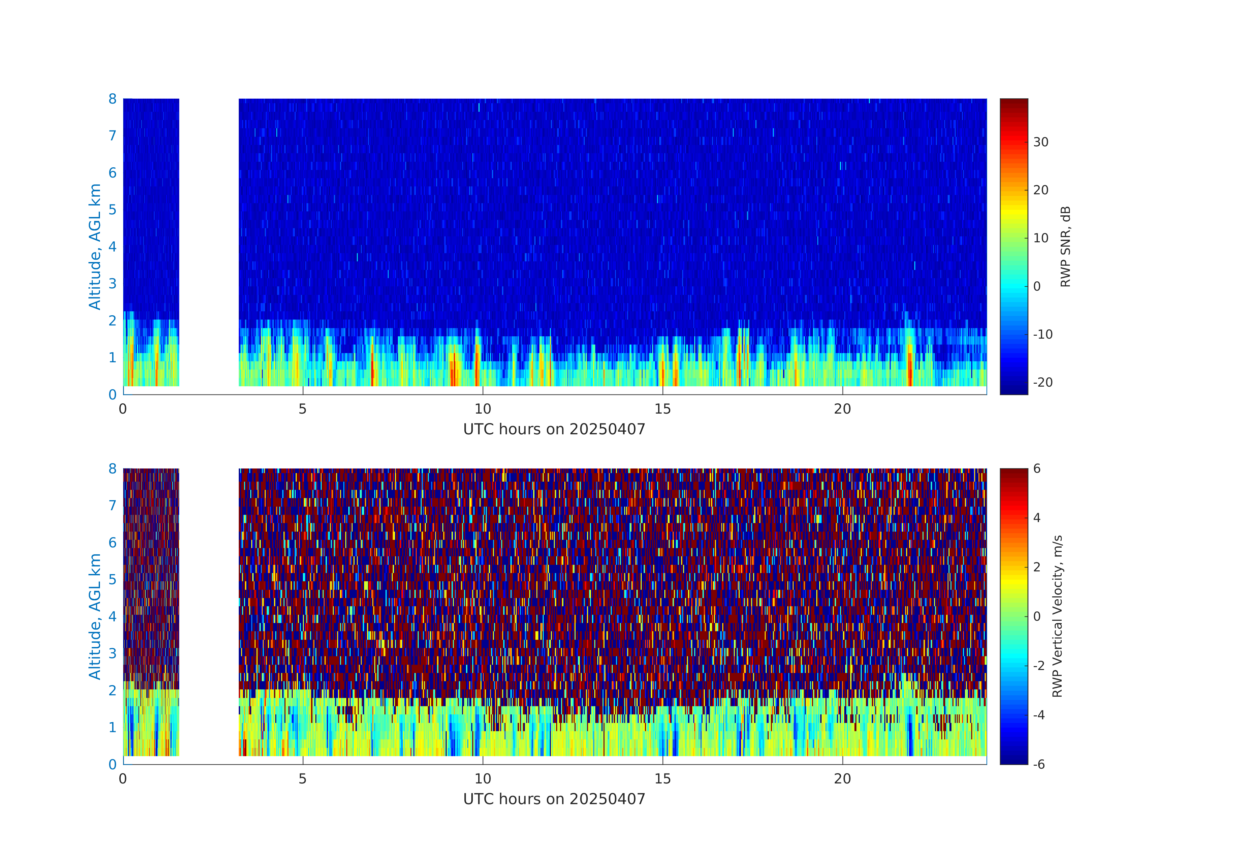Click the -4 tick on velocity colorbar
This screenshot has height=863, width=1258.
[1039, 715]
